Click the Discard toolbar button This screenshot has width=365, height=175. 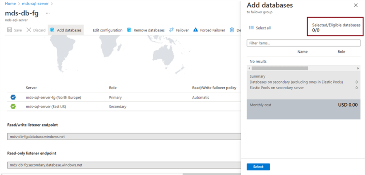pos(36,30)
